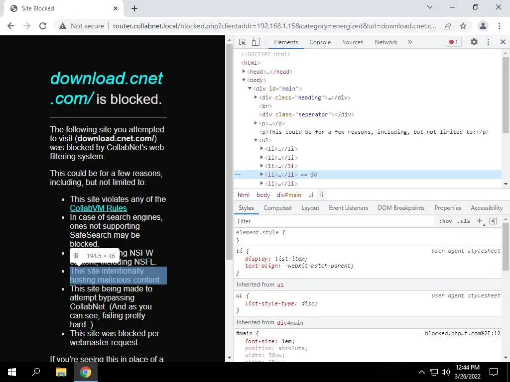Screen dimensions: 510x382
Task: Open taskbar search magnifier
Action: pos(36,372)
